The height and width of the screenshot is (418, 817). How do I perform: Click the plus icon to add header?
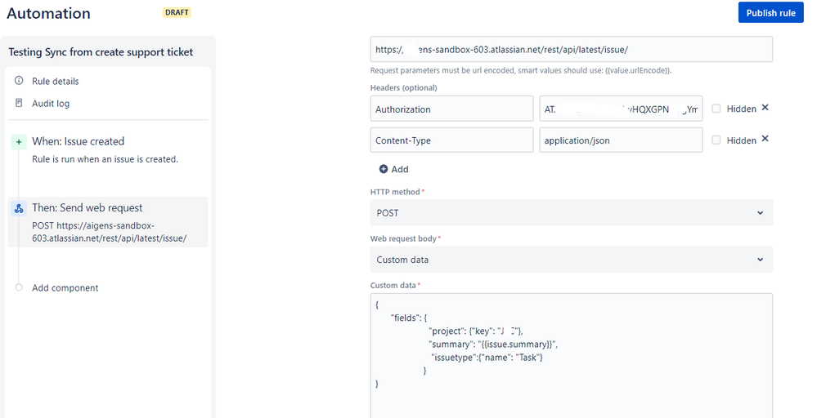tap(384, 169)
